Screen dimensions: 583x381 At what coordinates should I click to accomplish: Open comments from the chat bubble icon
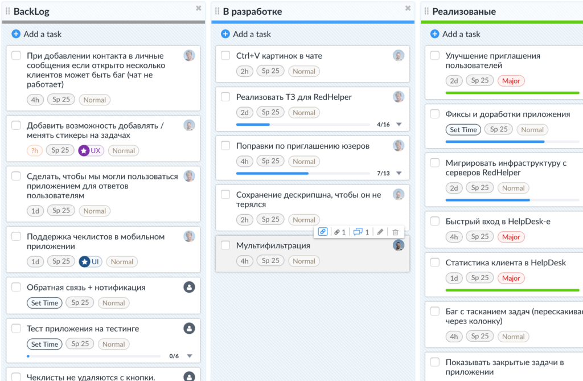click(x=361, y=232)
